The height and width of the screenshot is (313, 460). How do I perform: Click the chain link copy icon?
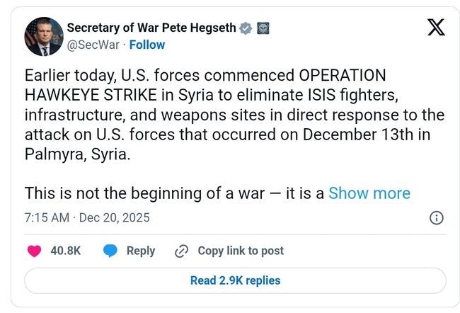[181, 251]
